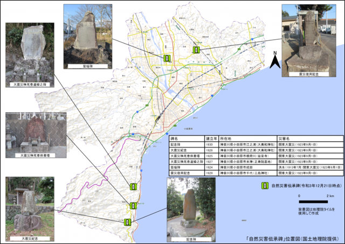Click year 1927 in the table
The image size is (345, 244).
pyautogui.click(x=212, y=162)
